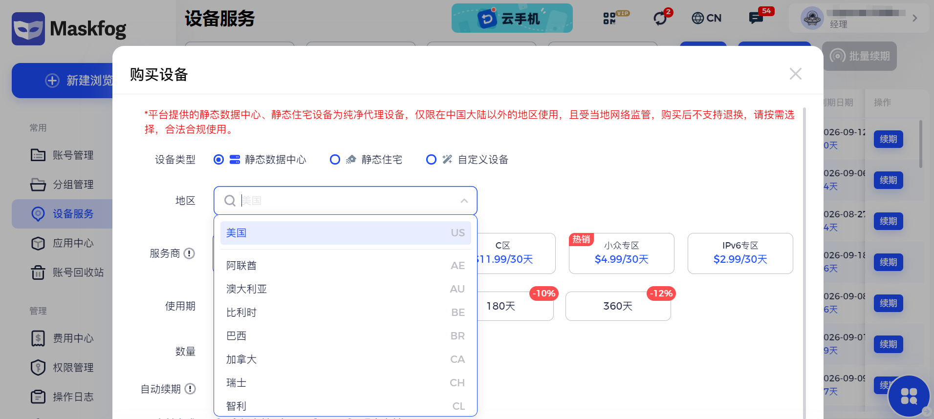Viewport: 934px width, 419px height.
Task: Select the 静态住宅 radio button
Action: click(335, 160)
